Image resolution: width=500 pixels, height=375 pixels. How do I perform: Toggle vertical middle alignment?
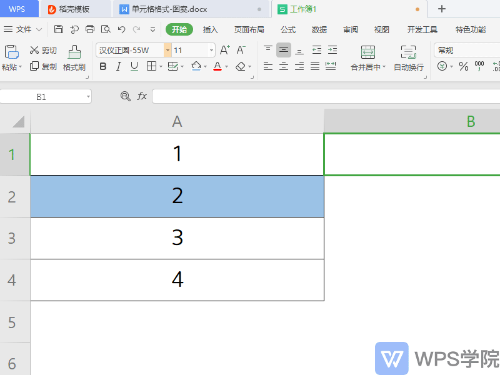(x=284, y=50)
